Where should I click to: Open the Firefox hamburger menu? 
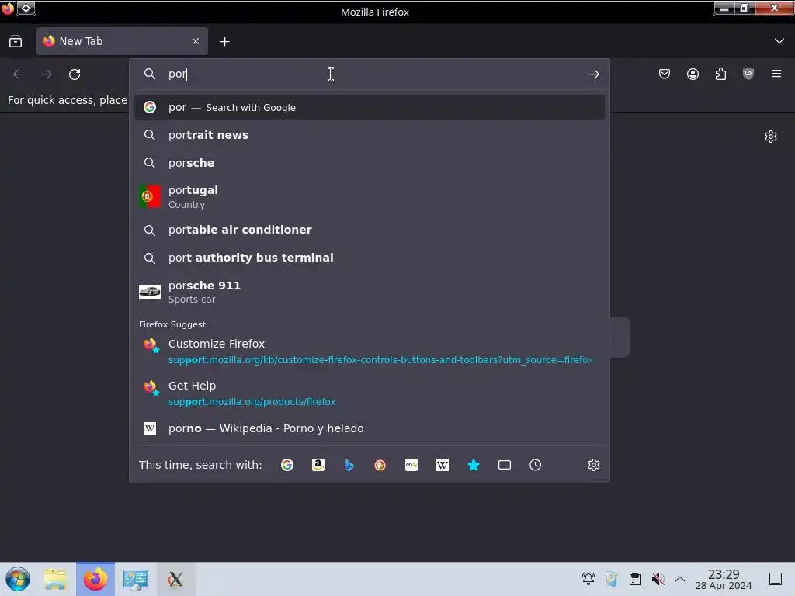point(776,74)
